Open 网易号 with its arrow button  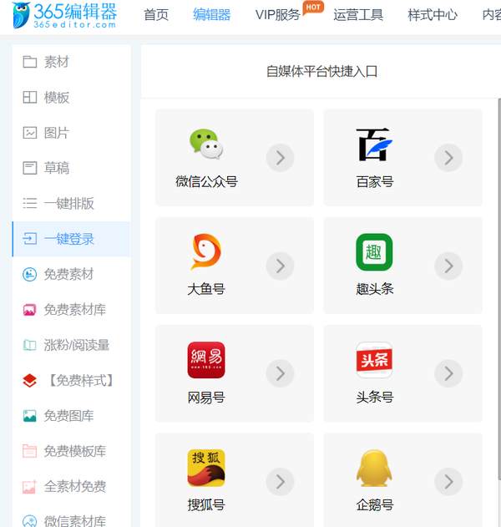point(281,373)
